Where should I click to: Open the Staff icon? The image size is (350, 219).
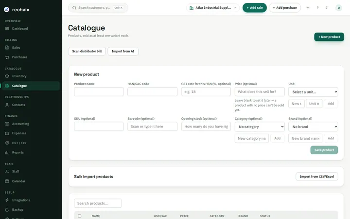[7, 171]
